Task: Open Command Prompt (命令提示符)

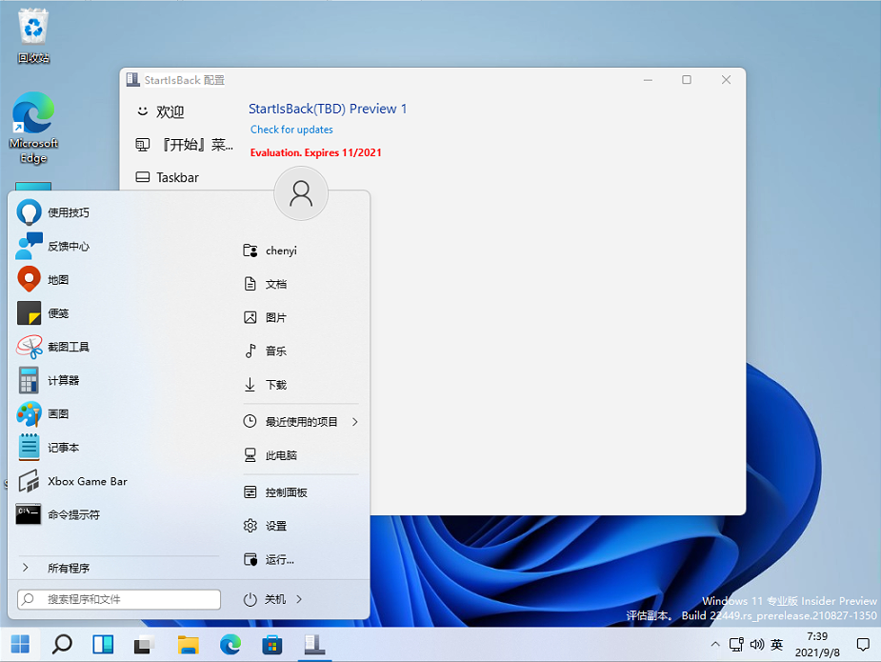Action: coord(72,514)
